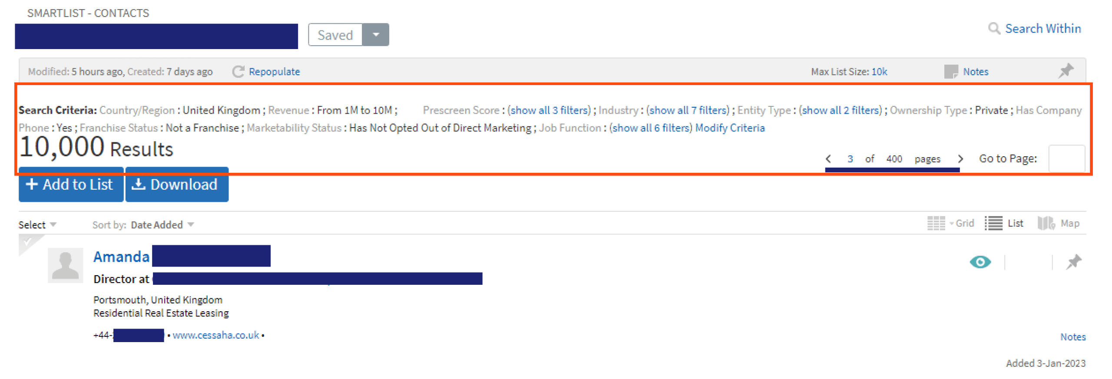Click the Go to Page input field
1112x379 pixels.
(x=1067, y=158)
